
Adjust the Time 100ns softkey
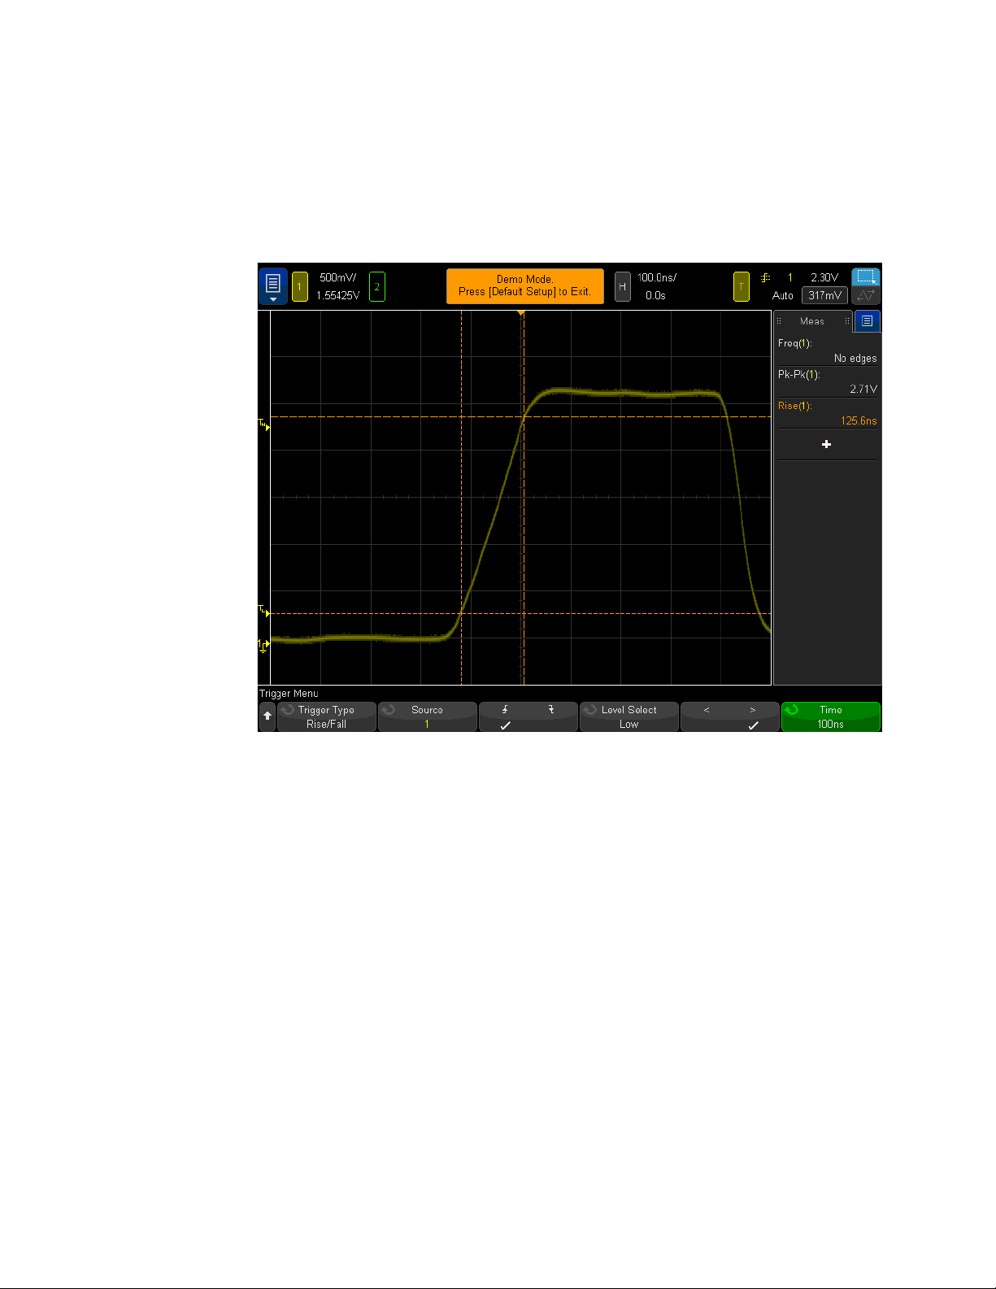(x=831, y=716)
